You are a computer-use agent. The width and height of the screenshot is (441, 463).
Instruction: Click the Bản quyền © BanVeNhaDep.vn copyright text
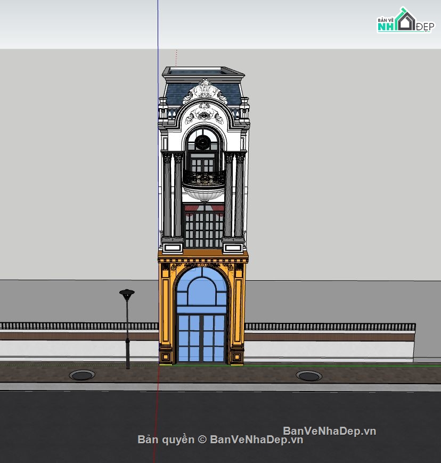[x=220, y=440]
